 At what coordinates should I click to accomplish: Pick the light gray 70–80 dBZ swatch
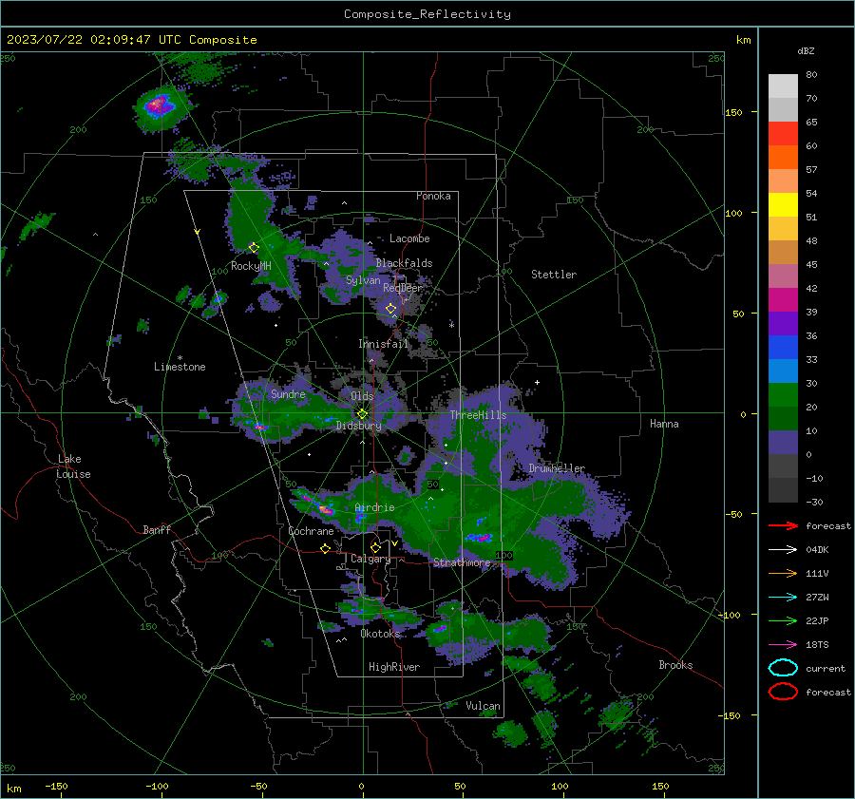pyautogui.click(x=783, y=86)
